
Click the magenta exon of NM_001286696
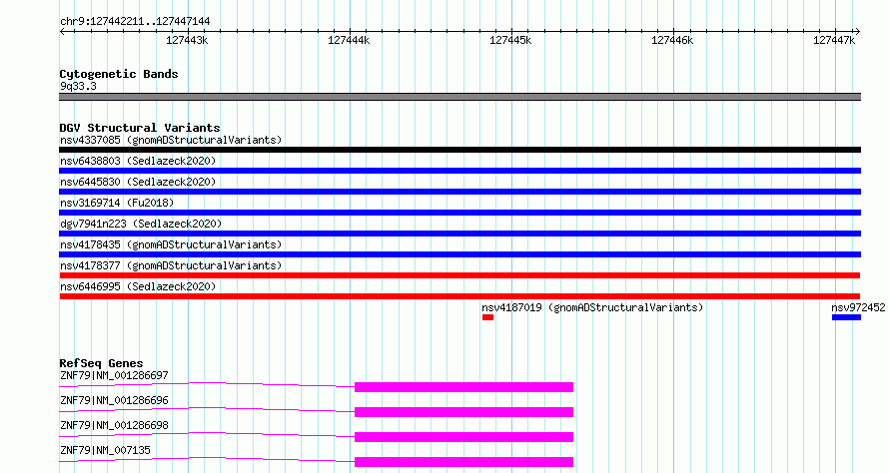point(463,412)
